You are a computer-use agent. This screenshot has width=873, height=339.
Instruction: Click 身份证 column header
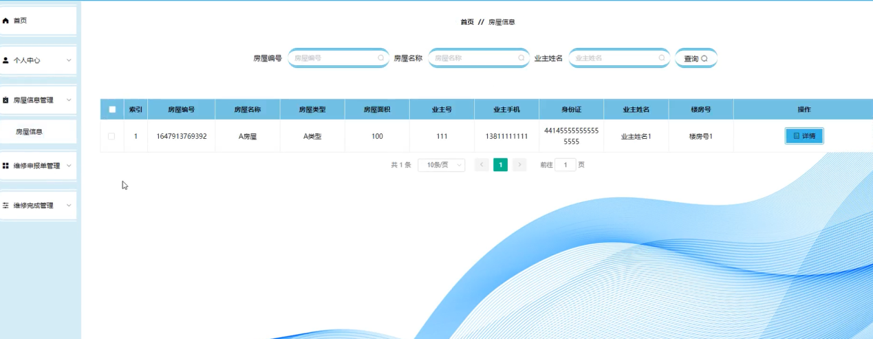[x=571, y=109]
